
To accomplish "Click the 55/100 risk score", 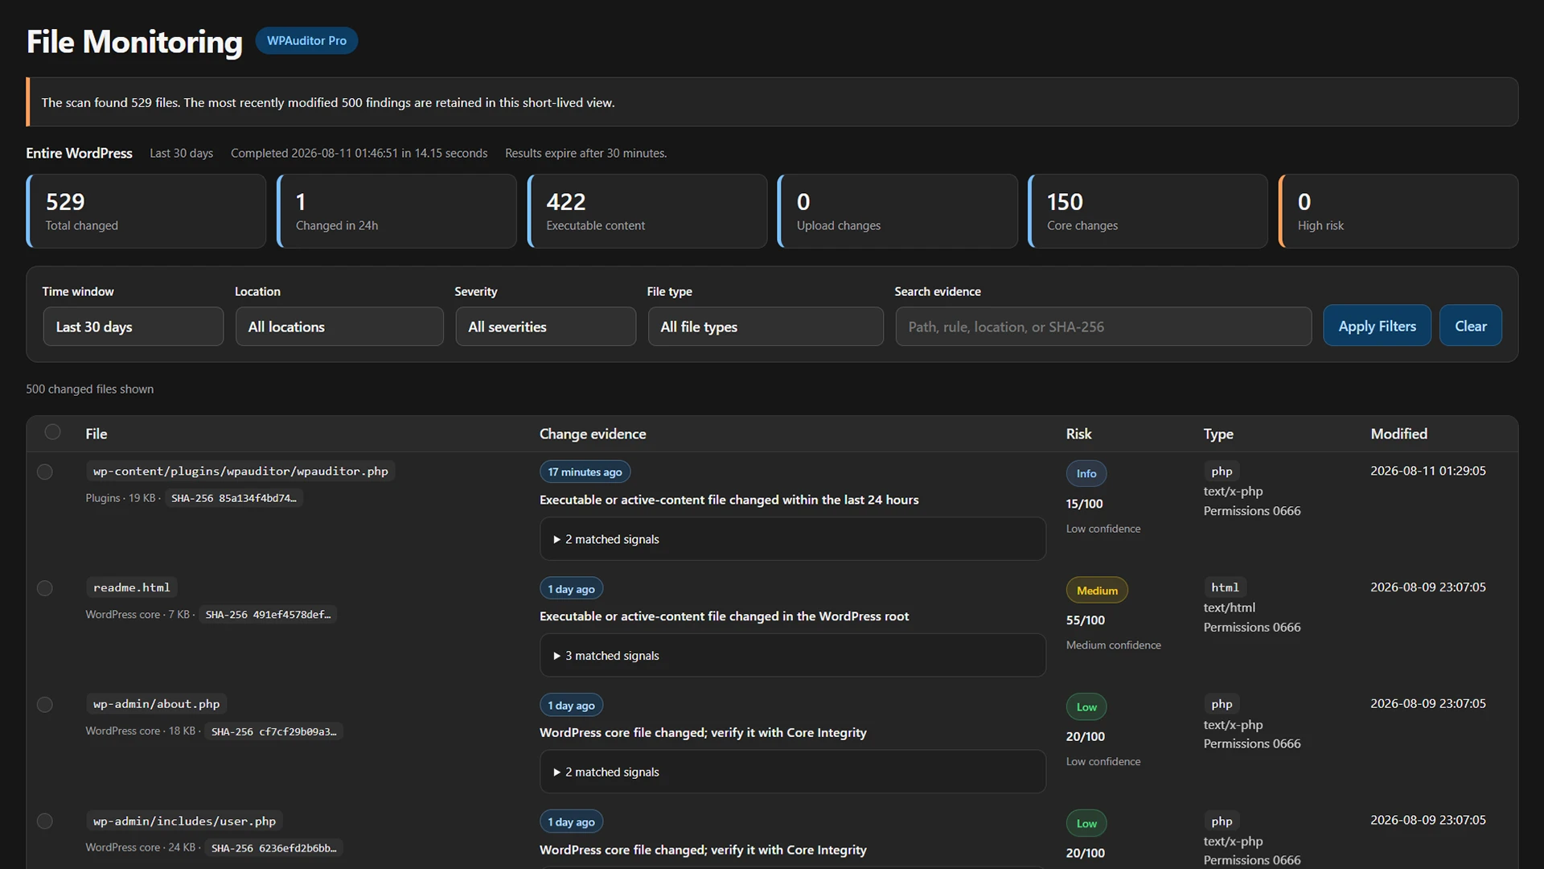I will pos(1085,620).
